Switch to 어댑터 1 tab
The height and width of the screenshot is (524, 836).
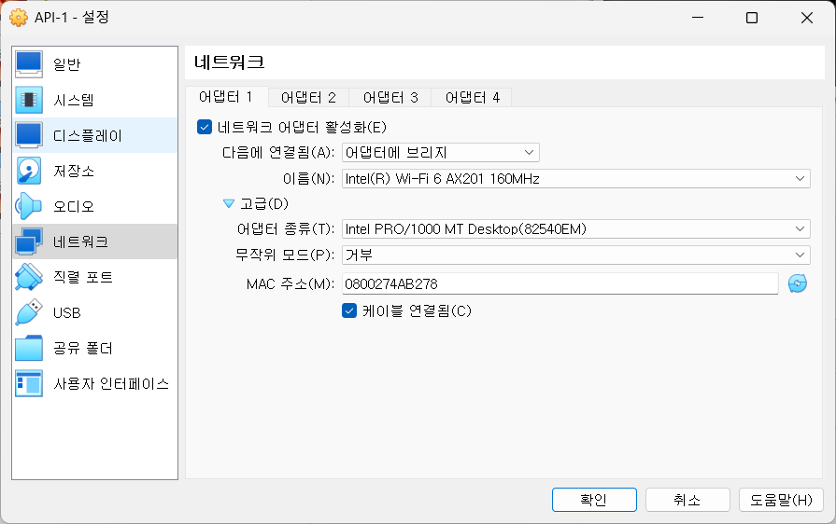[226, 97]
